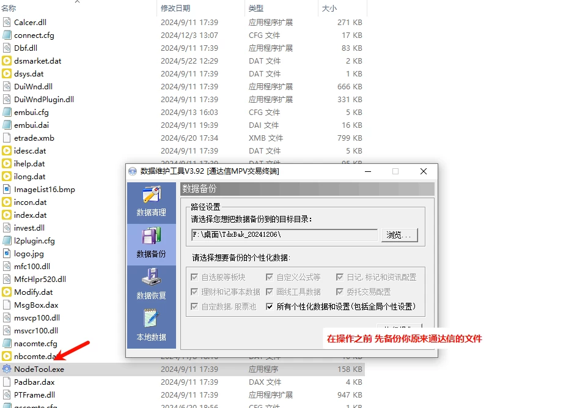Click the embui.dai file icon

point(7,125)
